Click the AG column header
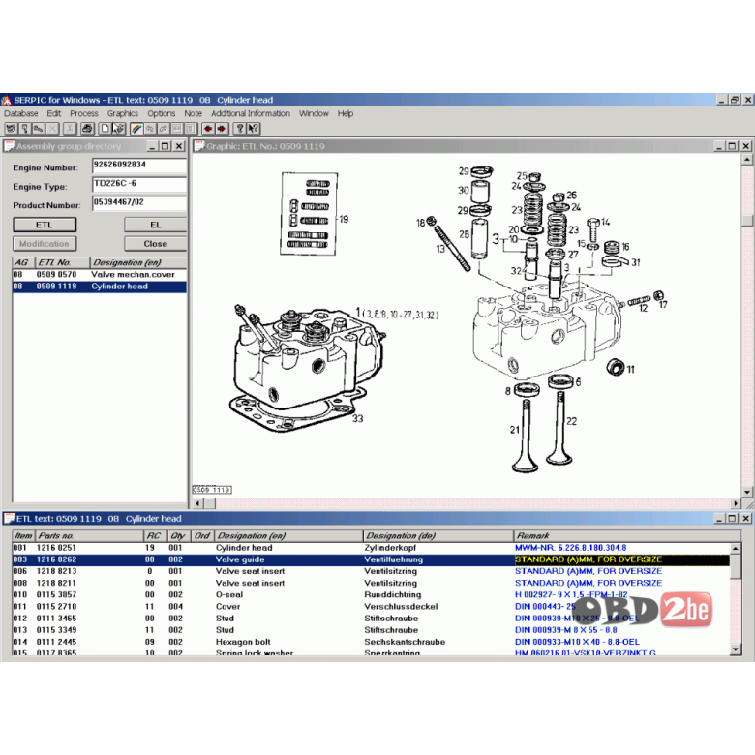The width and height of the screenshot is (755, 755). [x=23, y=263]
